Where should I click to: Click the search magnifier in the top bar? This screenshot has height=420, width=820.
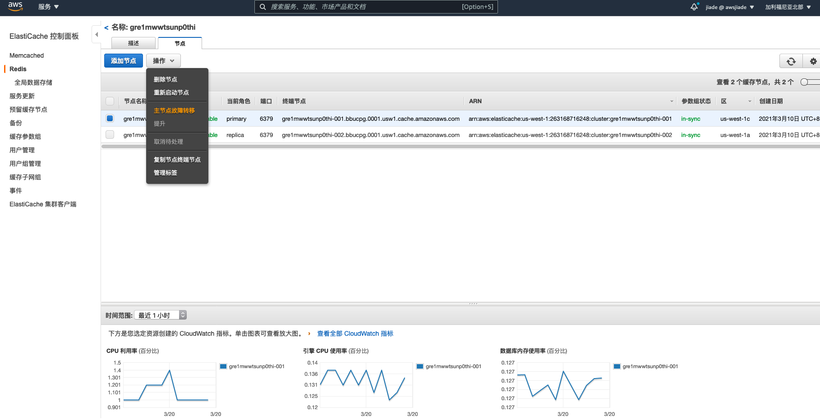[x=263, y=7]
